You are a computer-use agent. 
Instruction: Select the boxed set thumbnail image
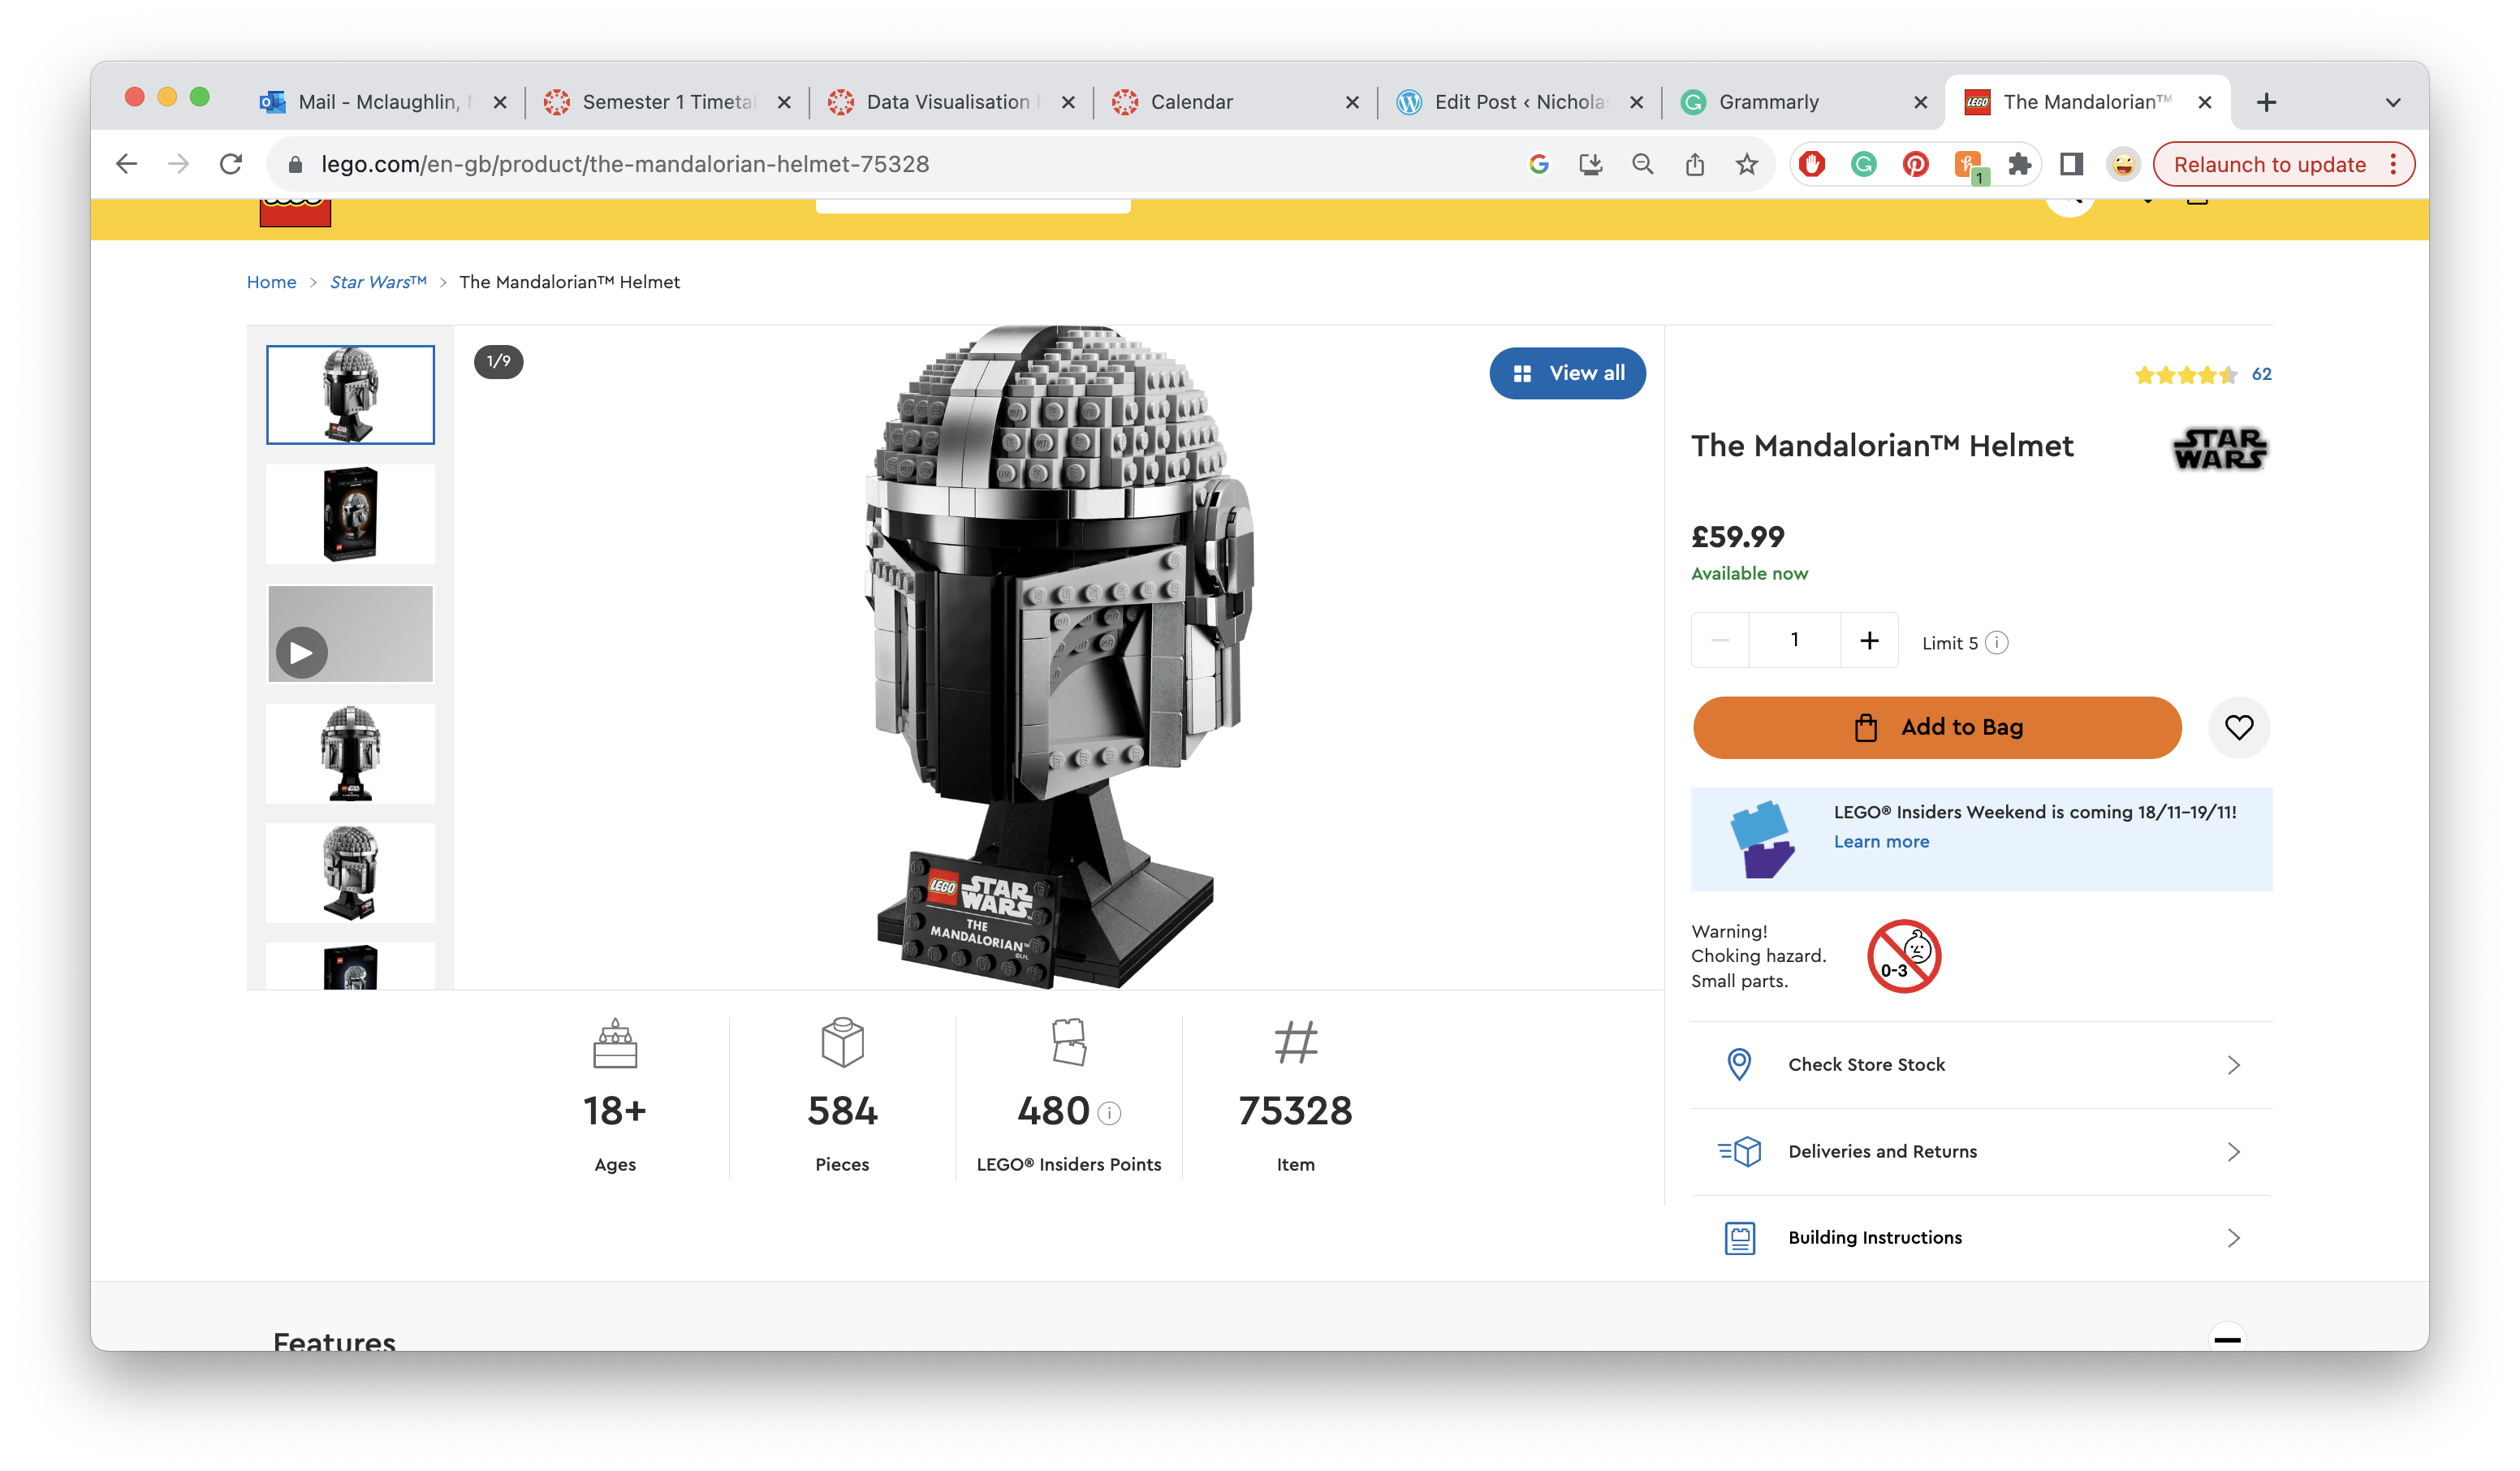click(350, 514)
